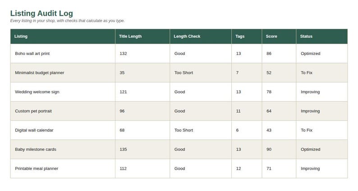Click Improving status for Printable meal planner
Screen dimensions: 358x191
coord(310,168)
